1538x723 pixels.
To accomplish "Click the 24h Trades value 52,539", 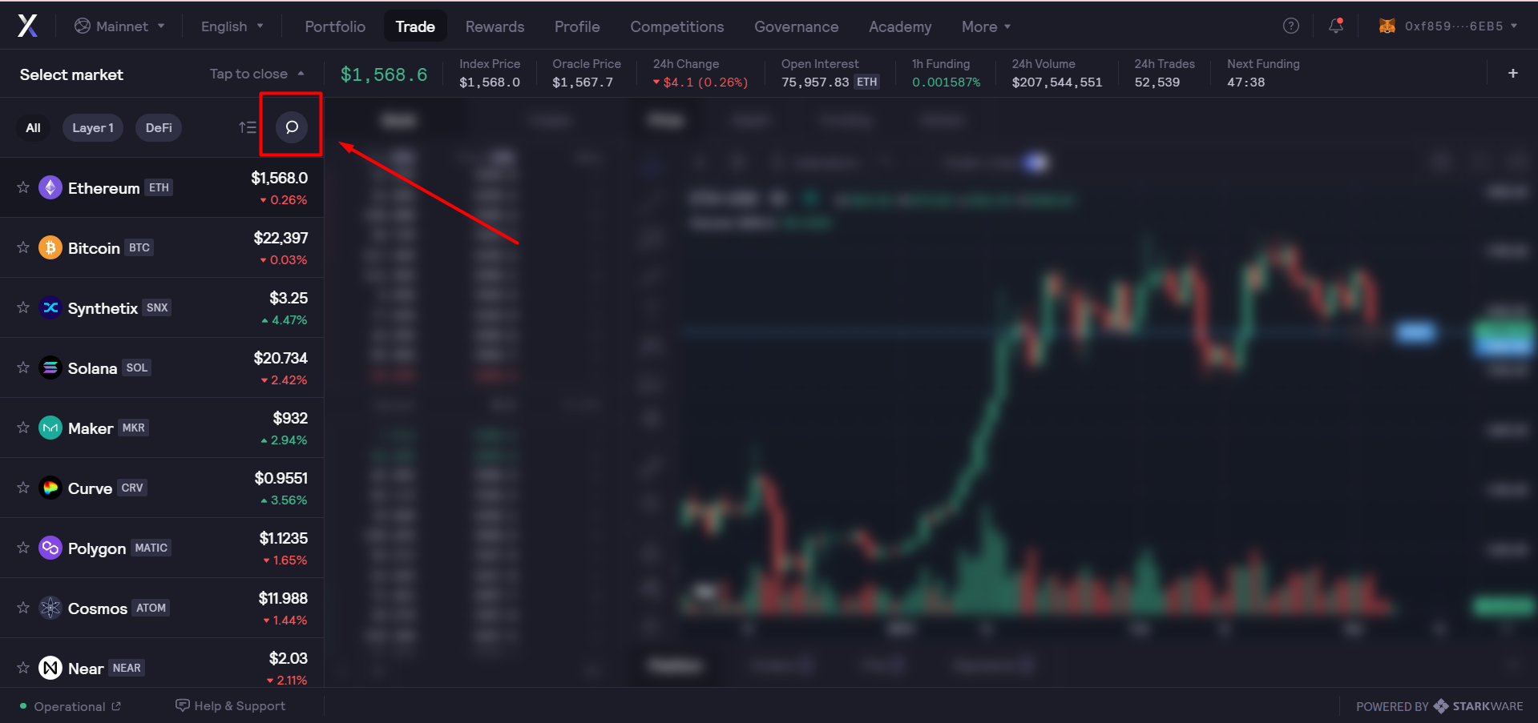I will tap(1157, 82).
